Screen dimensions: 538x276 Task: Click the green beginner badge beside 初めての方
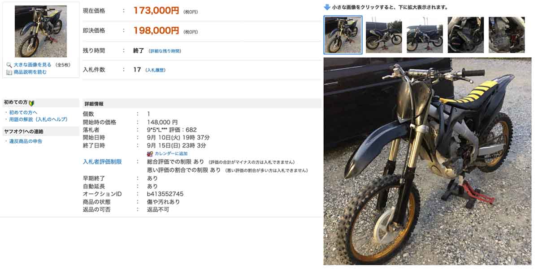tap(31, 103)
